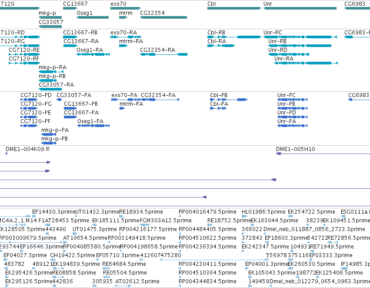Click EST label EK254722.5prime

311,212
